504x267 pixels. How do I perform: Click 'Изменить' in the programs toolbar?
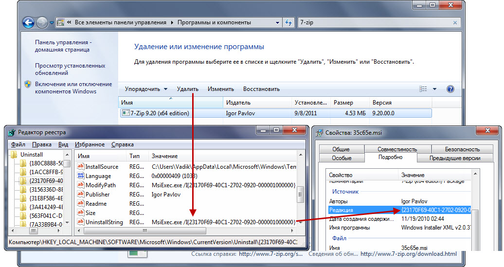[x=220, y=89]
